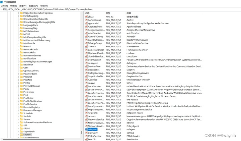
Task: Click the nsfagent value icon
Action: 86,130
